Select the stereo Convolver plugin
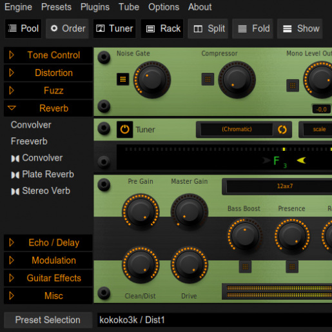Image resolution: width=332 pixels, height=332 pixels. pyautogui.click(x=37, y=158)
